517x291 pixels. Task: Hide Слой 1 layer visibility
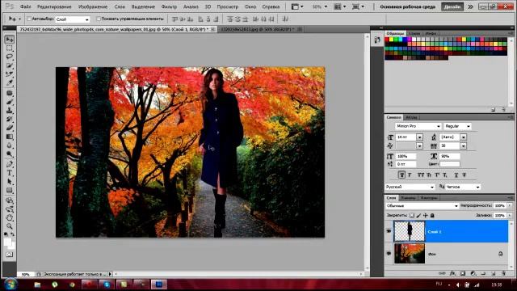(389, 232)
